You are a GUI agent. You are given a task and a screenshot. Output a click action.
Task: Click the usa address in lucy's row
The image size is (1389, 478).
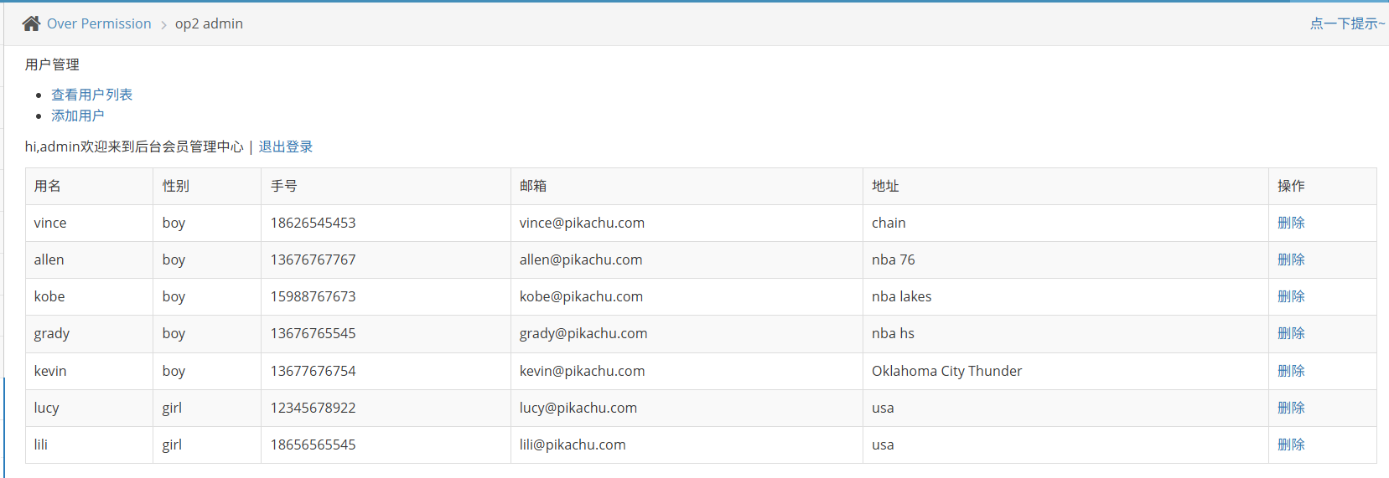pos(883,408)
